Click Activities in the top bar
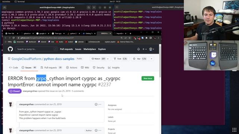The image size is (239, 134). coord(6,1)
